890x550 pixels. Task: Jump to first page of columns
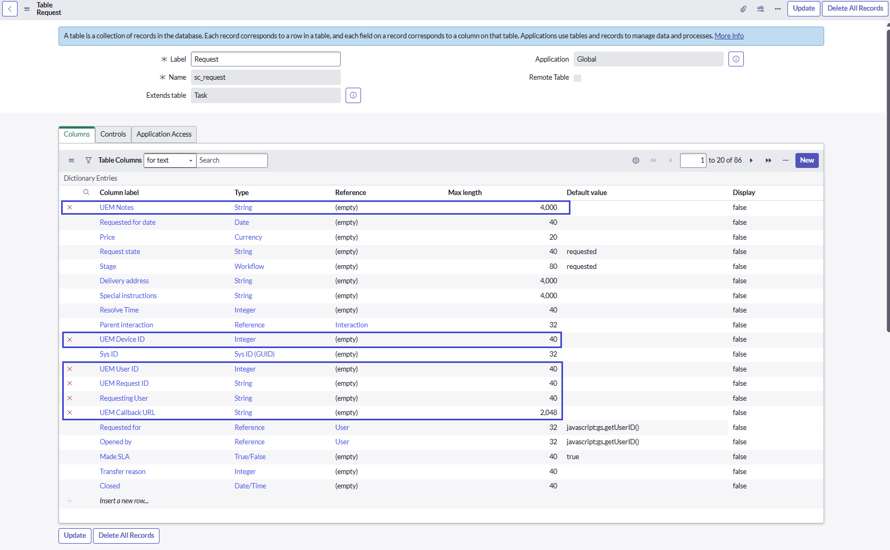pos(653,160)
